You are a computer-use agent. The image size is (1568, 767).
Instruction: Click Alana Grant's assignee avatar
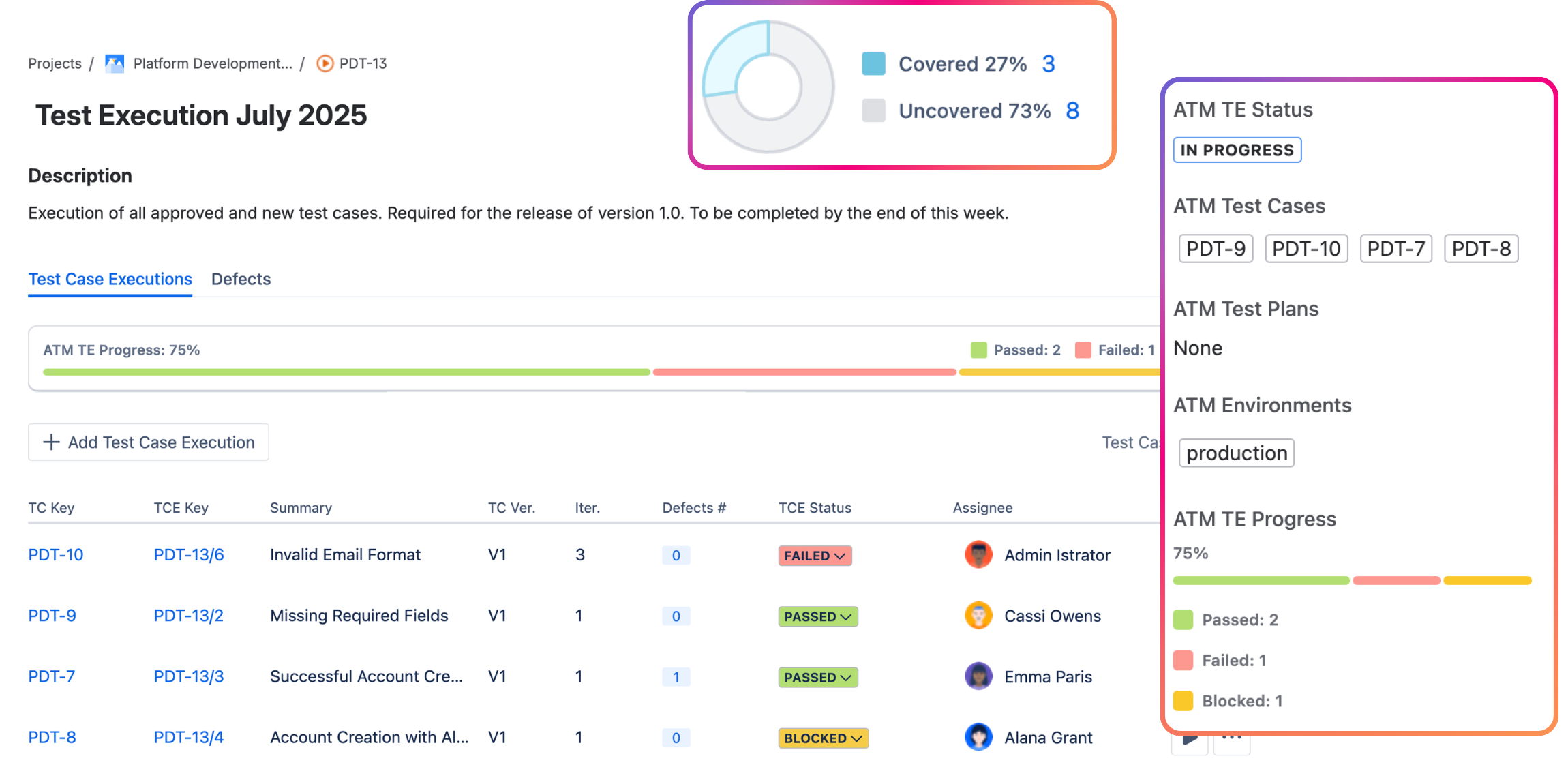click(978, 736)
